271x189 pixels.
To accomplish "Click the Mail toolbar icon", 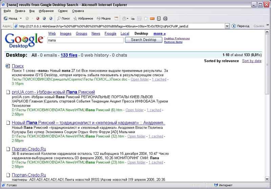I will (x=124, y=19).
